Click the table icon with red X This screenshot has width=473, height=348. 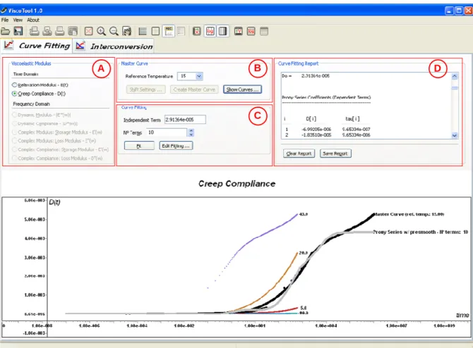click(197, 31)
